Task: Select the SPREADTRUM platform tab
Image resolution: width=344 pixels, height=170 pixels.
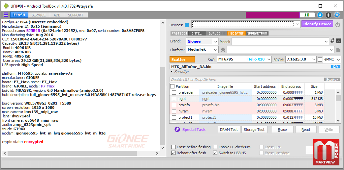Action: tap(257, 34)
